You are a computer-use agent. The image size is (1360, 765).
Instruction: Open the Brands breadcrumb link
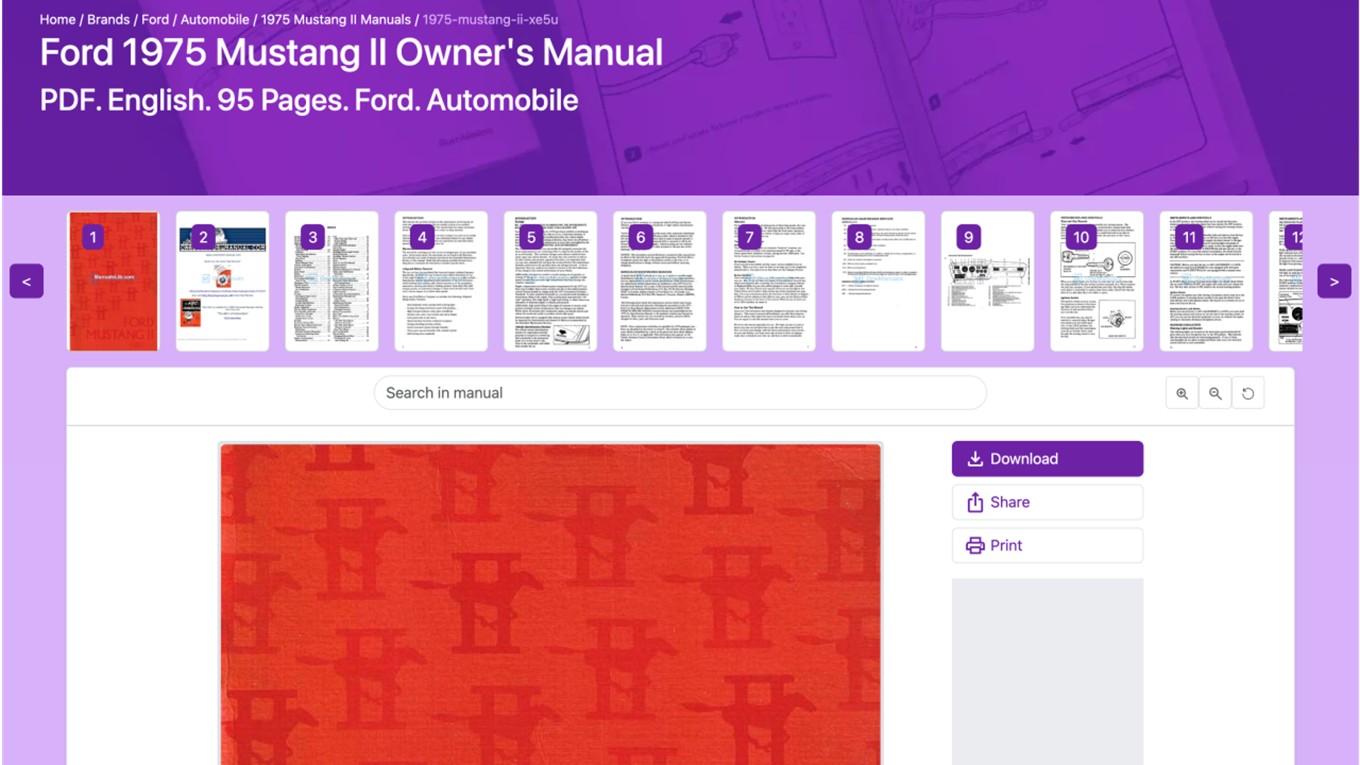[108, 20]
